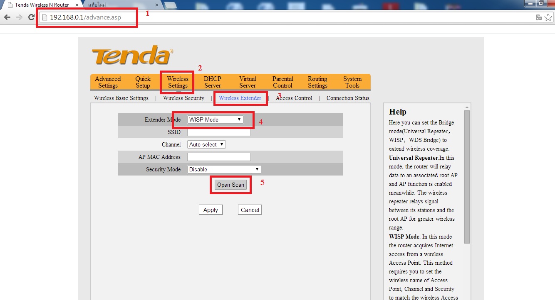Image resolution: width=555 pixels, height=300 pixels.
Task: Go to Wireless Security submenu
Action: (x=183, y=98)
